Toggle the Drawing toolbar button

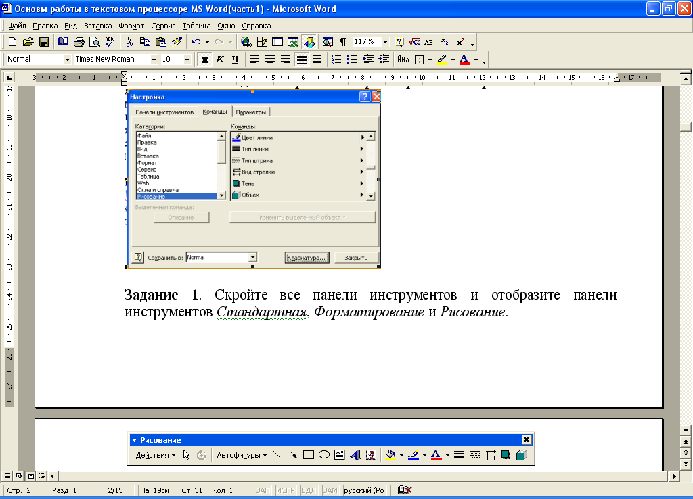(309, 42)
